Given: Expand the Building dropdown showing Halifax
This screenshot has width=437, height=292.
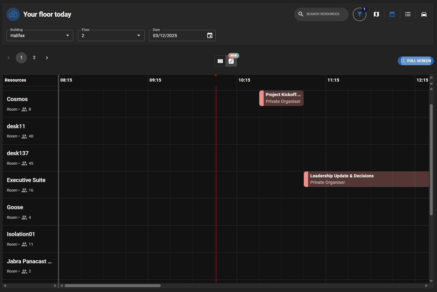Looking at the screenshot, I should point(40,36).
